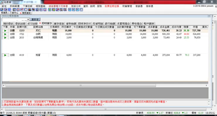Select the 未實現損益 sub-tab
This screenshot has height=116, width=217.
click(123, 24)
